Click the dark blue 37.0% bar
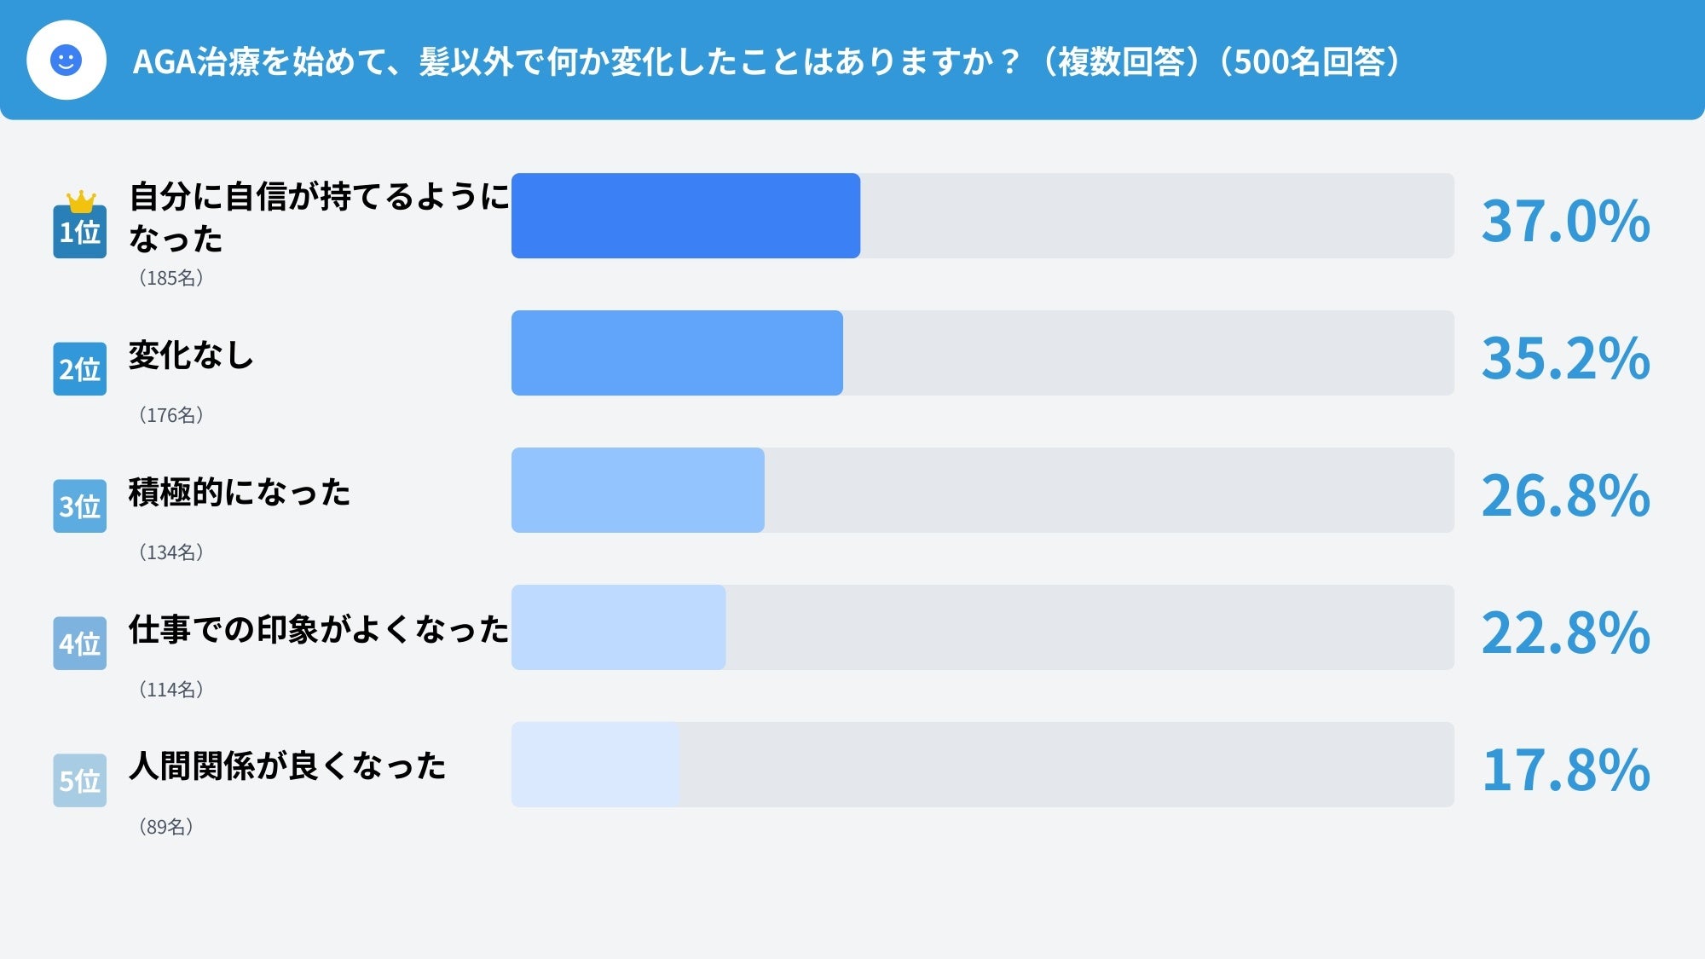Image resolution: width=1705 pixels, height=959 pixels. pos(685,216)
